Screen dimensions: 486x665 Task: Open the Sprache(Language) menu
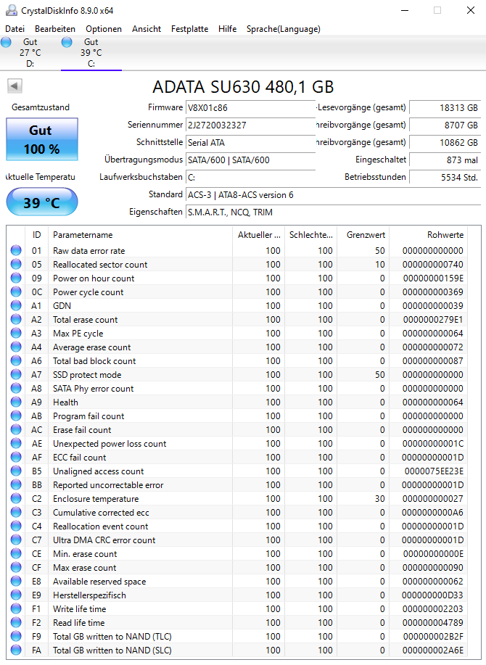(x=284, y=29)
